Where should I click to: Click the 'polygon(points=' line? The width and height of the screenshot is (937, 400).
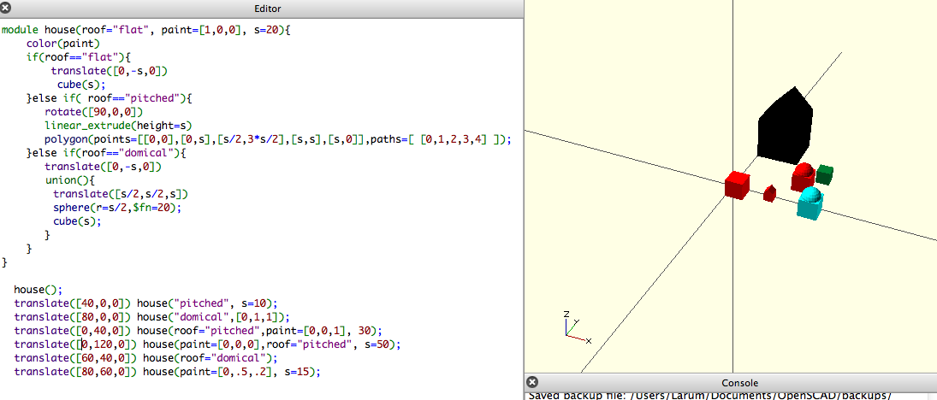point(278,139)
